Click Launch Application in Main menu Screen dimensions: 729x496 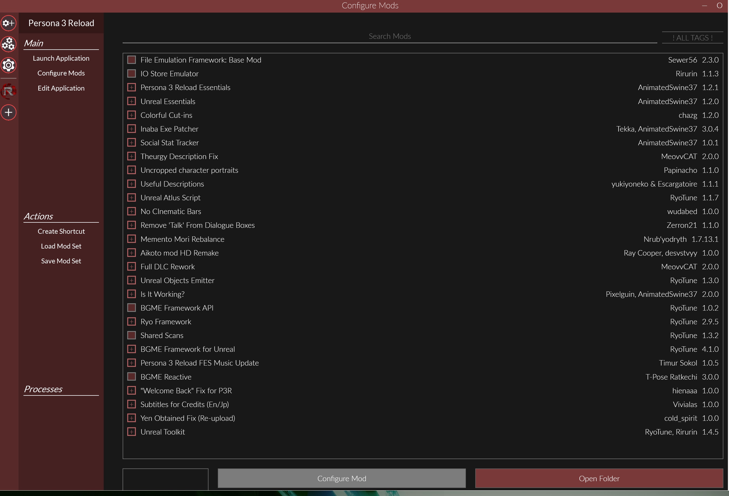pyautogui.click(x=61, y=58)
